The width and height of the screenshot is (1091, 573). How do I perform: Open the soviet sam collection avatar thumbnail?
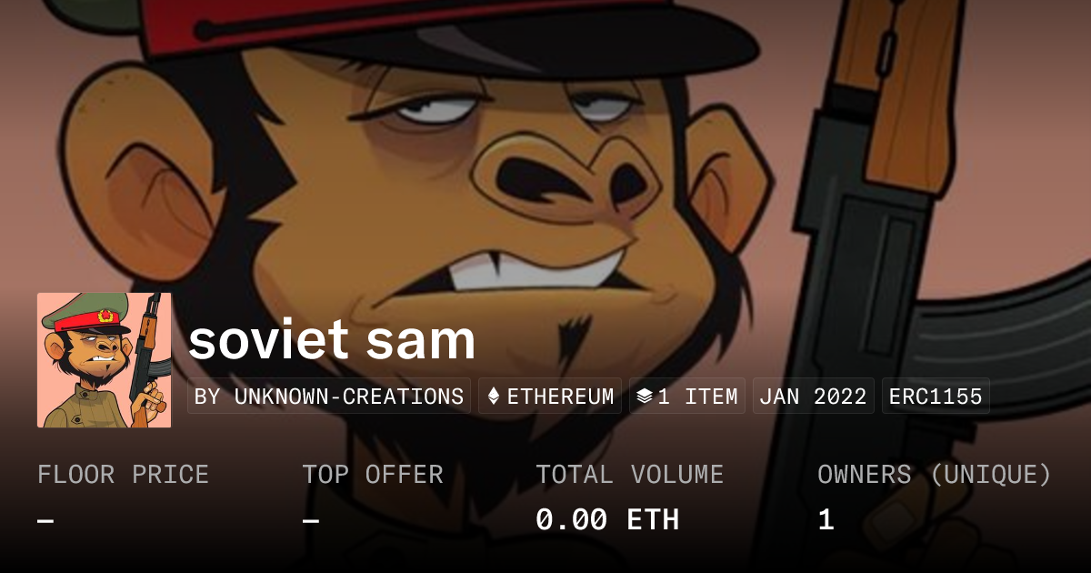pos(105,360)
